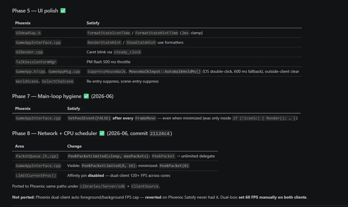This screenshot has width=348, height=207.
Task: Click the SetPoolEvent(FALSE) code span
Action: [x=89, y=118]
